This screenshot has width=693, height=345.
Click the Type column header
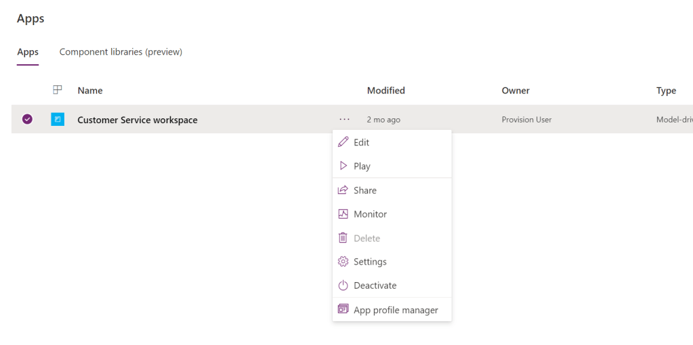point(666,91)
